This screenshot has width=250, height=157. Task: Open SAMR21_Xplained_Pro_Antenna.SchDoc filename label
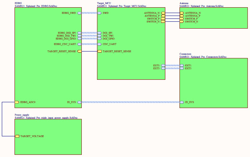[x=203, y=6]
